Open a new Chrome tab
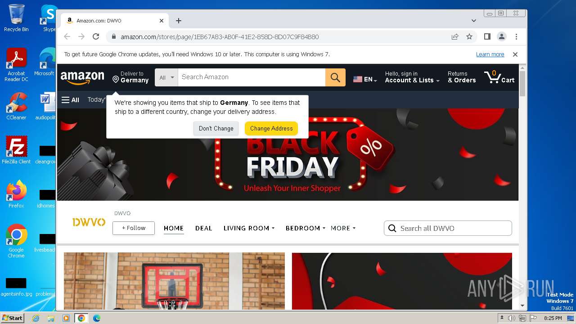 pos(179,21)
